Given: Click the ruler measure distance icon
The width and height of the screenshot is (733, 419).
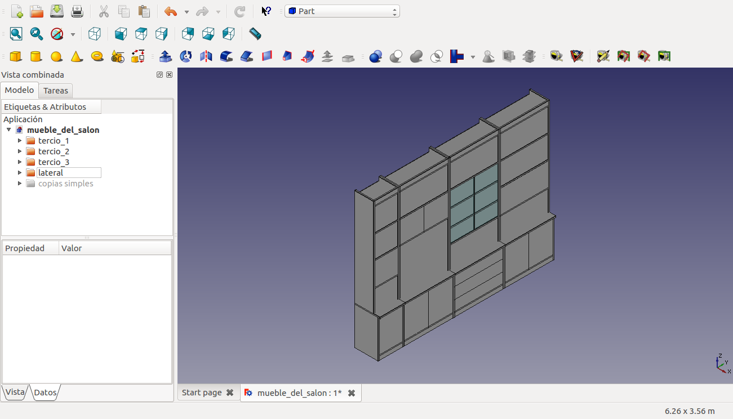Looking at the screenshot, I should (255, 34).
